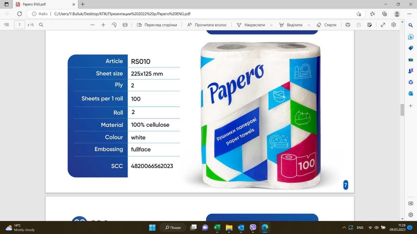
Task: Open the PDF search tool
Action: tap(41, 25)
